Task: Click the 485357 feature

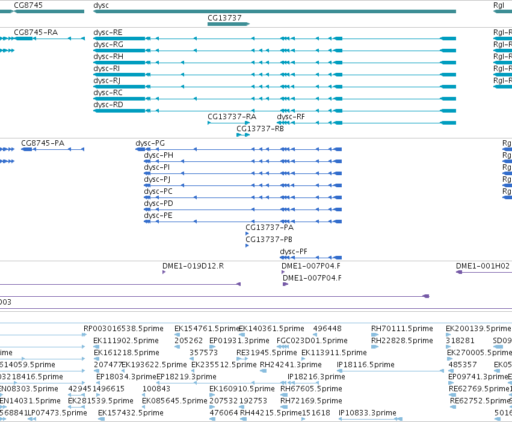Action: point(451,371)
